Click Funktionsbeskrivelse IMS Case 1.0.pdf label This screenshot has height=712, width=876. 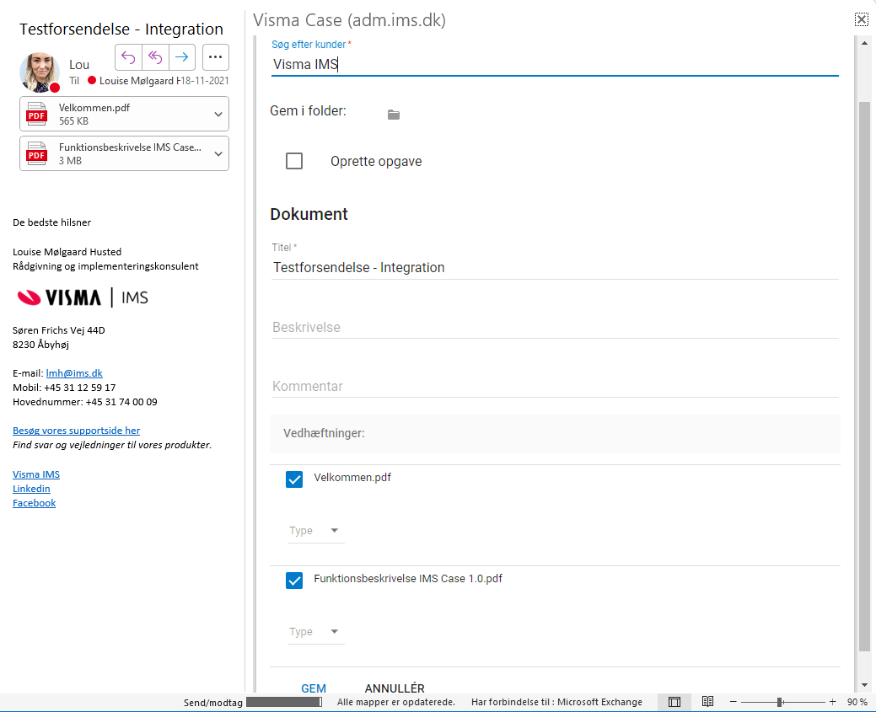click(408, 579)
